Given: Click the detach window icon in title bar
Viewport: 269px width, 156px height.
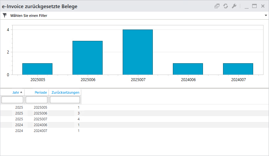Looking at the screenshot, I should (217, 6).
